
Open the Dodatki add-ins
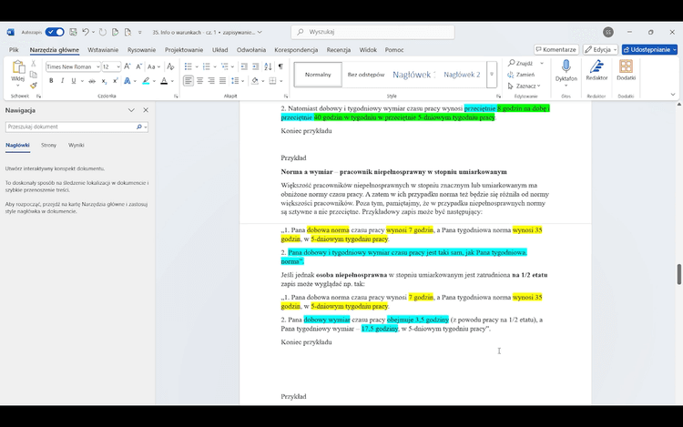[x=627, y=71]
